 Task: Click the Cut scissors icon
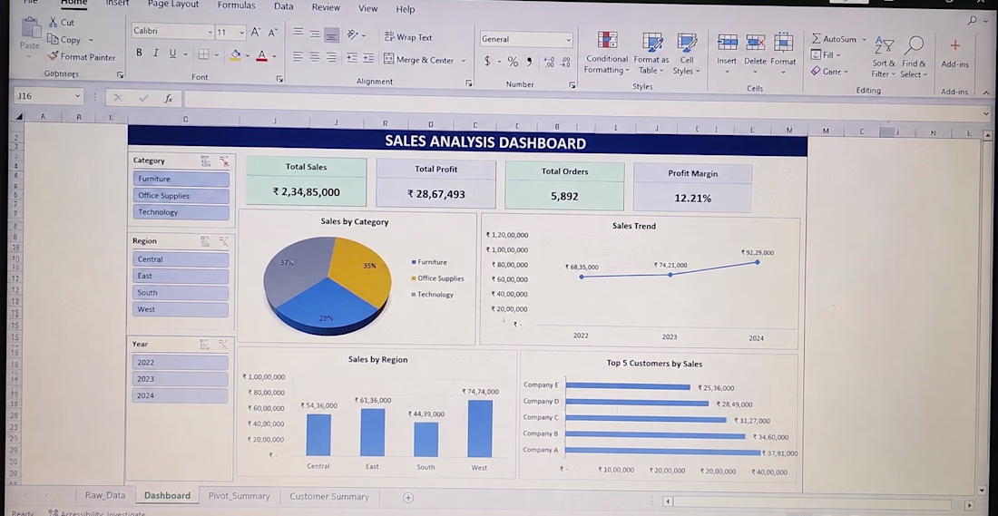[x=54, y=23]
